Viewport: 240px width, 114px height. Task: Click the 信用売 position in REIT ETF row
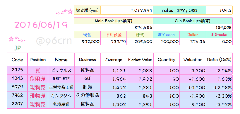point(38,79)
